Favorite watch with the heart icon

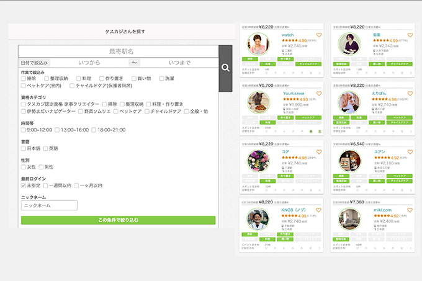pyautogui.click(x=319, y=35)
